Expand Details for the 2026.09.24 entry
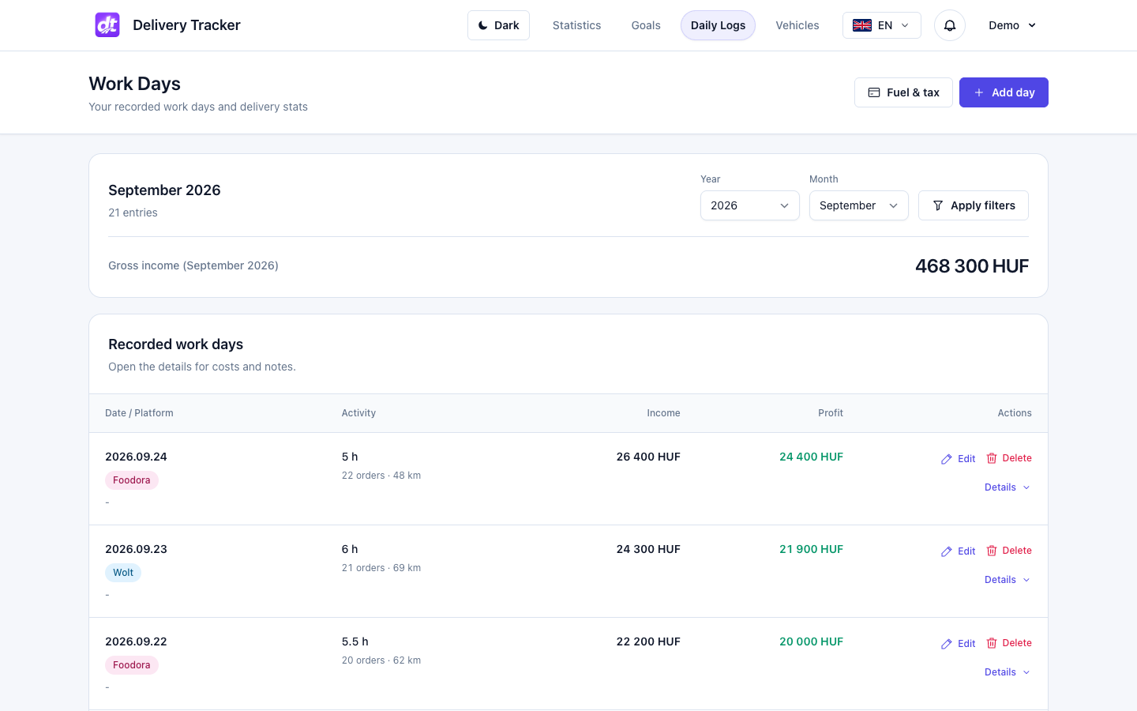This screenshot has width=1137, height=711. (x=1008, y=487)
